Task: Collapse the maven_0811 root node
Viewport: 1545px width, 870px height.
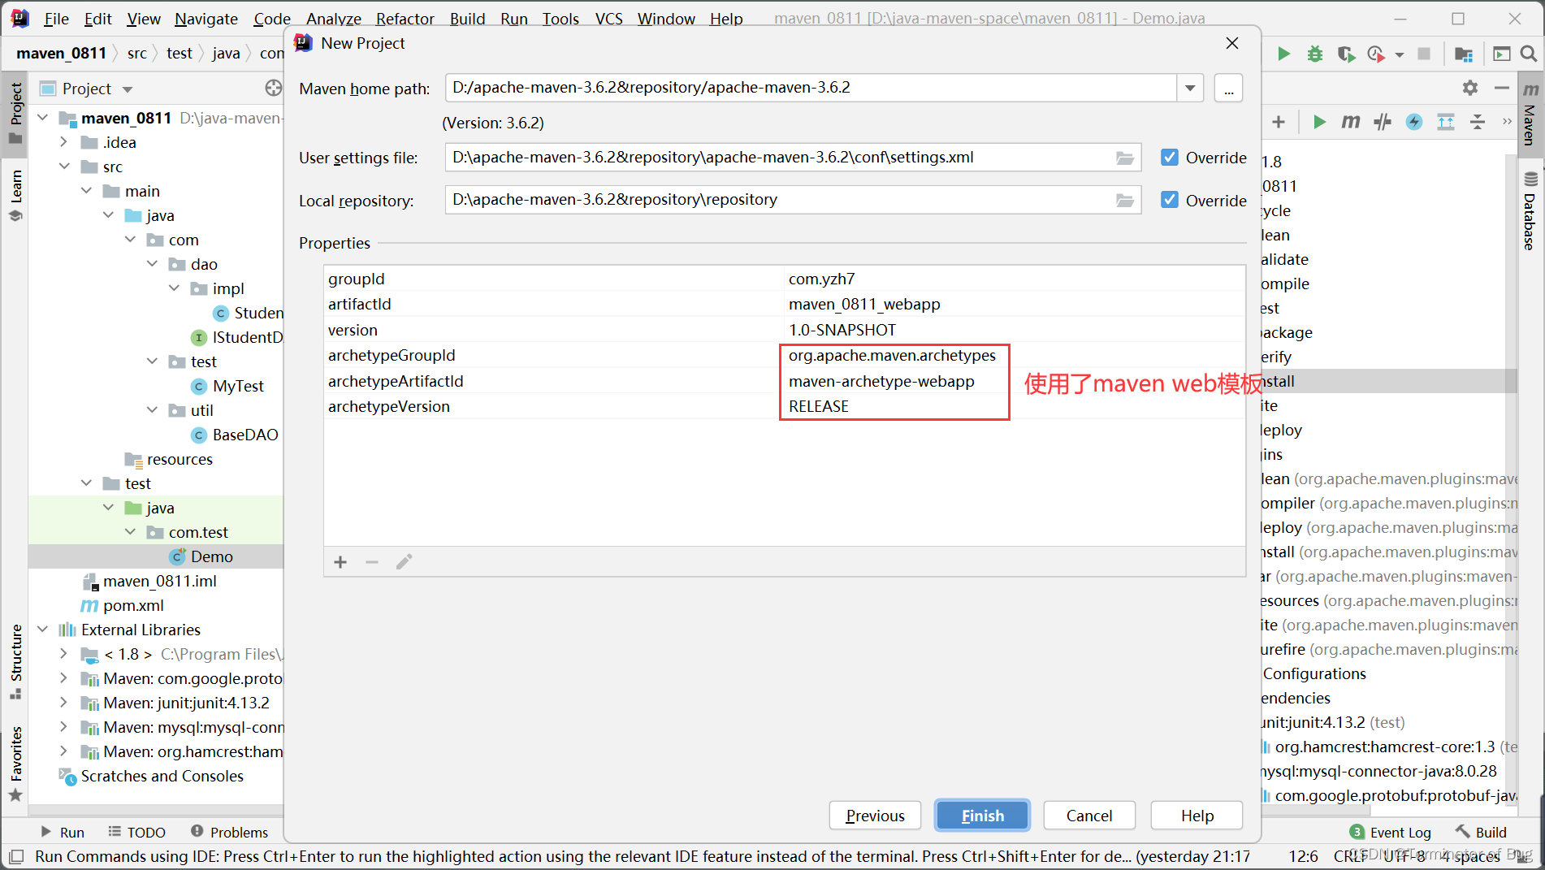Action: pyautogui.click(x=43, y=118)
